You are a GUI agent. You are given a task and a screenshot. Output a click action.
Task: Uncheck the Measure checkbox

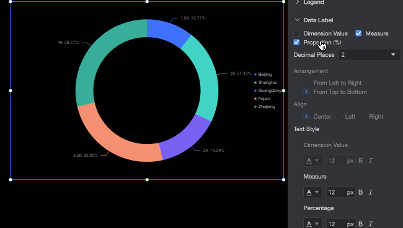[358, 33]
